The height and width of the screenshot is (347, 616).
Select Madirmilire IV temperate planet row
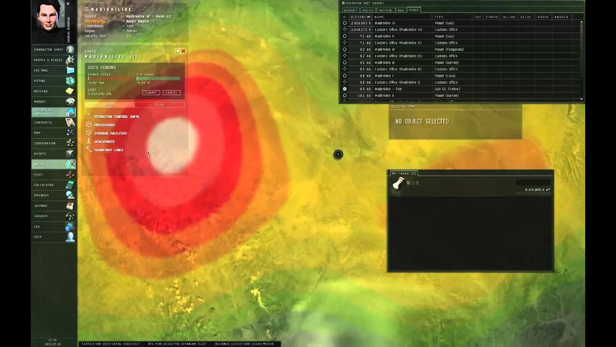pos(461,49)
